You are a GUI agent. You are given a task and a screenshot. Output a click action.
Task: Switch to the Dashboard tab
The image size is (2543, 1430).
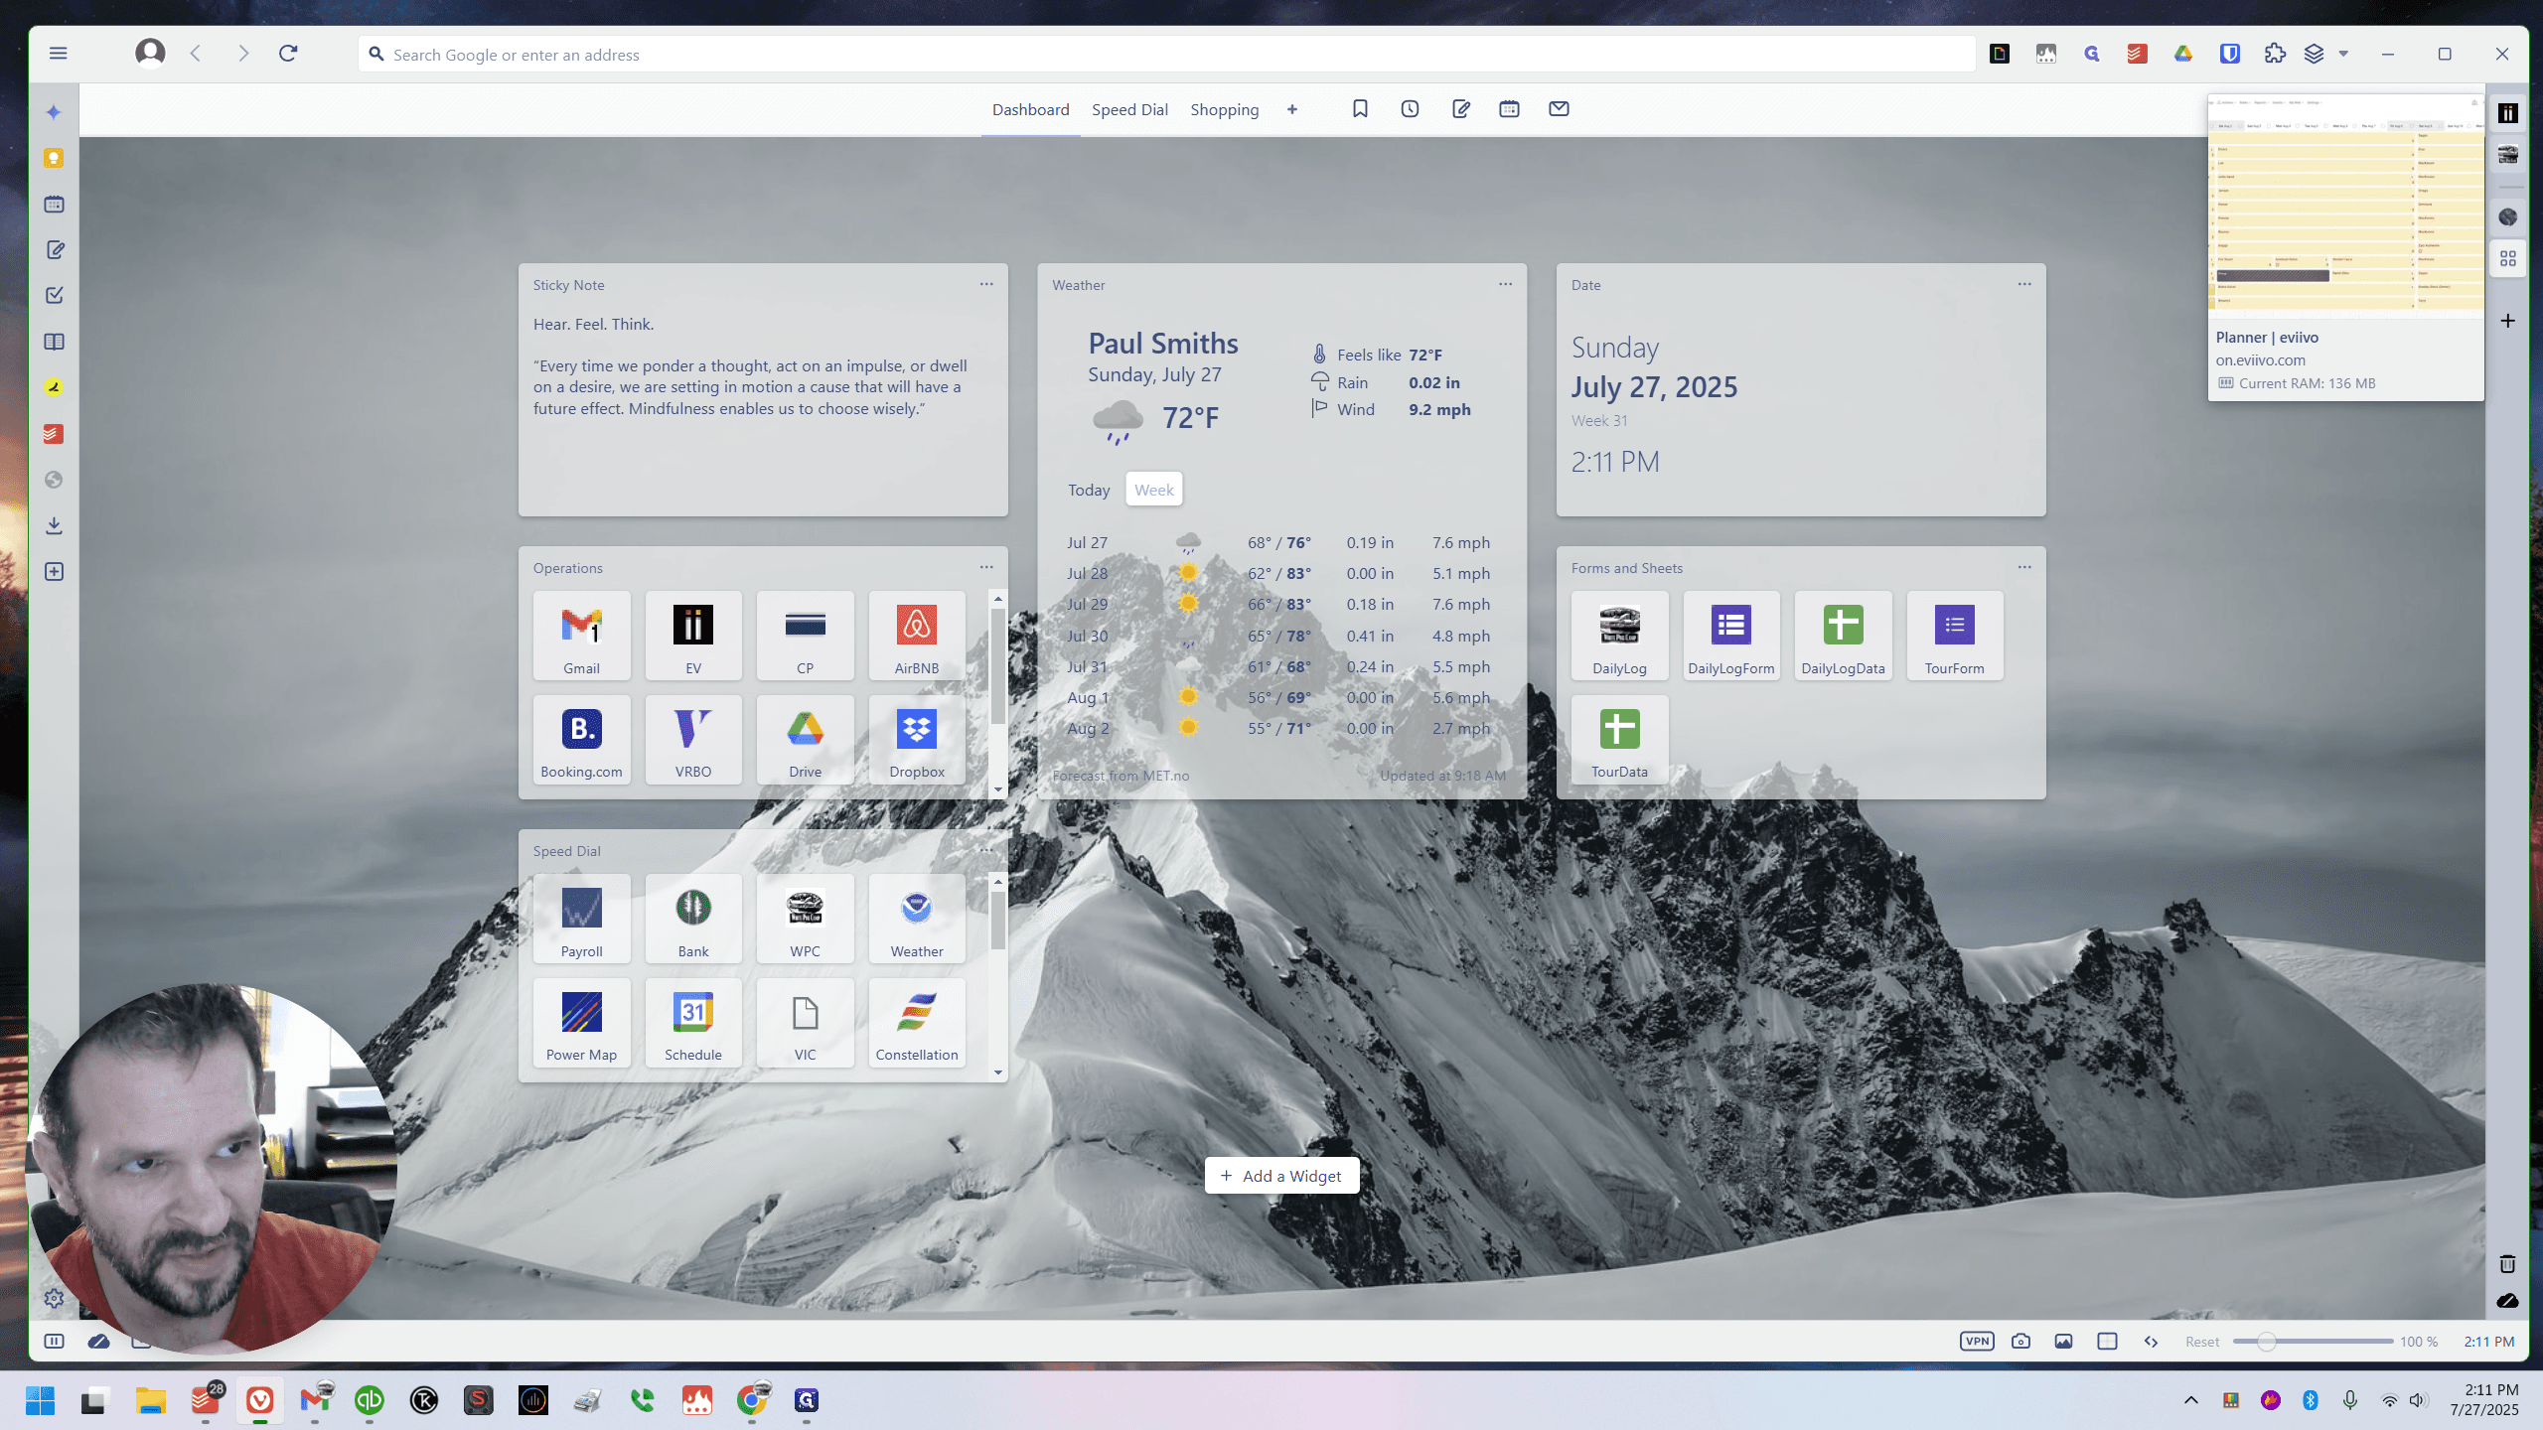click(x=1030, y=109)
